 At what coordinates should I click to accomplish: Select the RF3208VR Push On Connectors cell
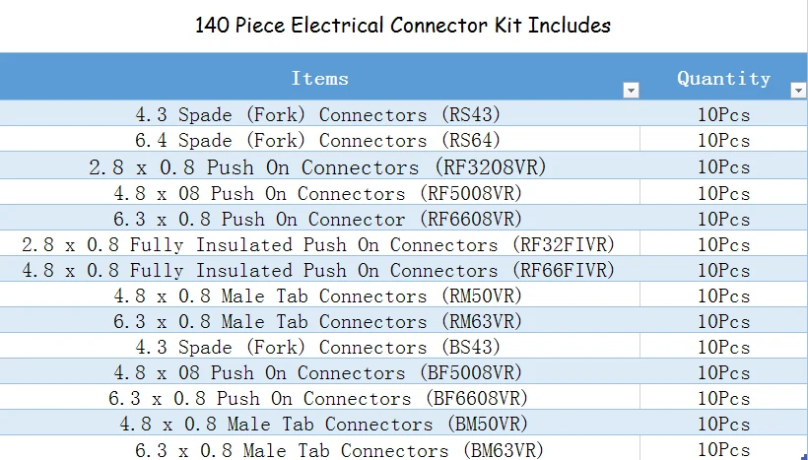(x=318, y=167)
